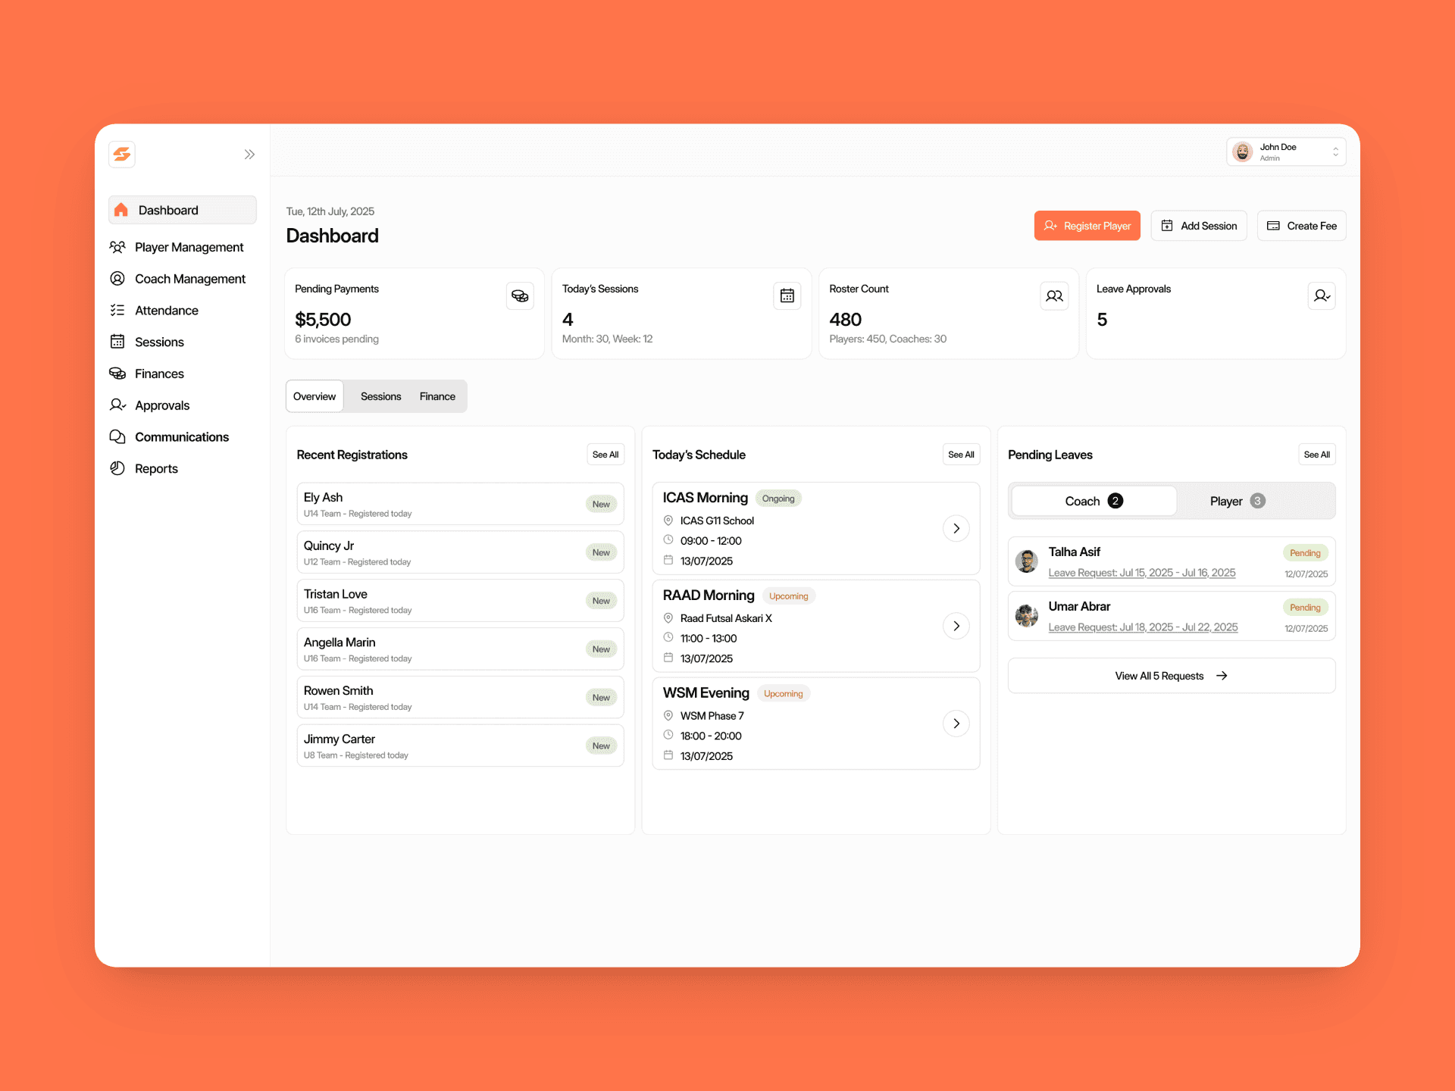This screenshot has height=1091, width=1455.
Task: Open Reports in the sidebar
Action: 156,469
